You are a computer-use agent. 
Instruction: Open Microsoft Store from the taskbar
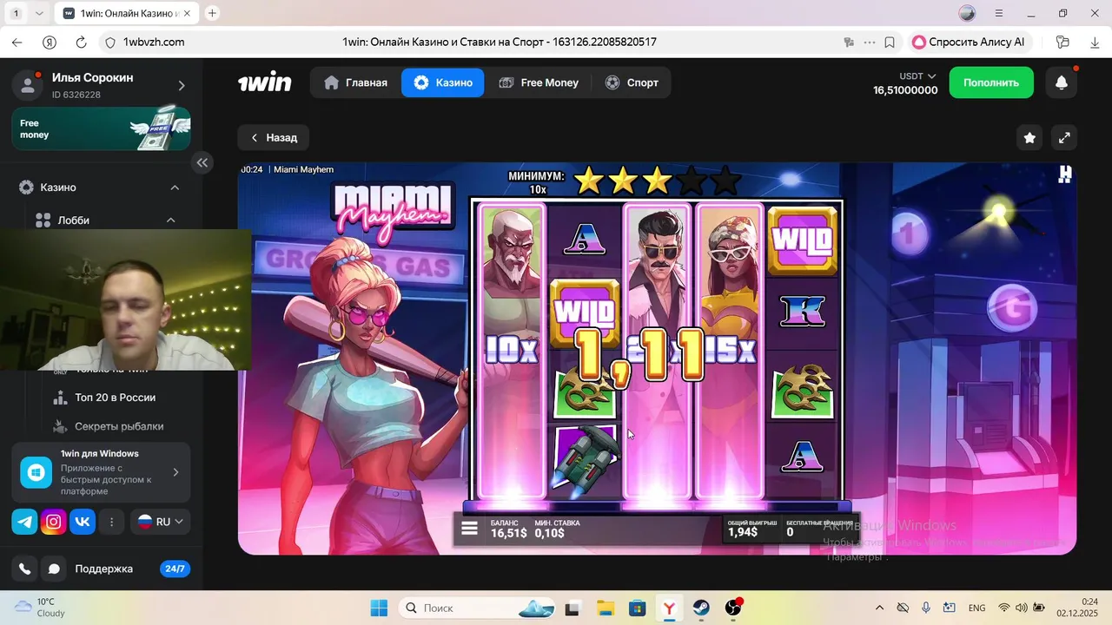637,608
